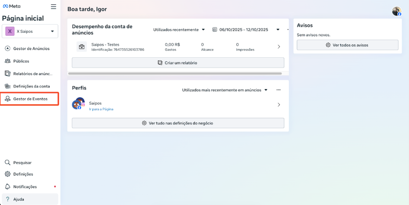This screenshot has width=409, height=205.
Task: Expand the Utilizados recentemente dropdown
Action: click(x=179, y=30)
